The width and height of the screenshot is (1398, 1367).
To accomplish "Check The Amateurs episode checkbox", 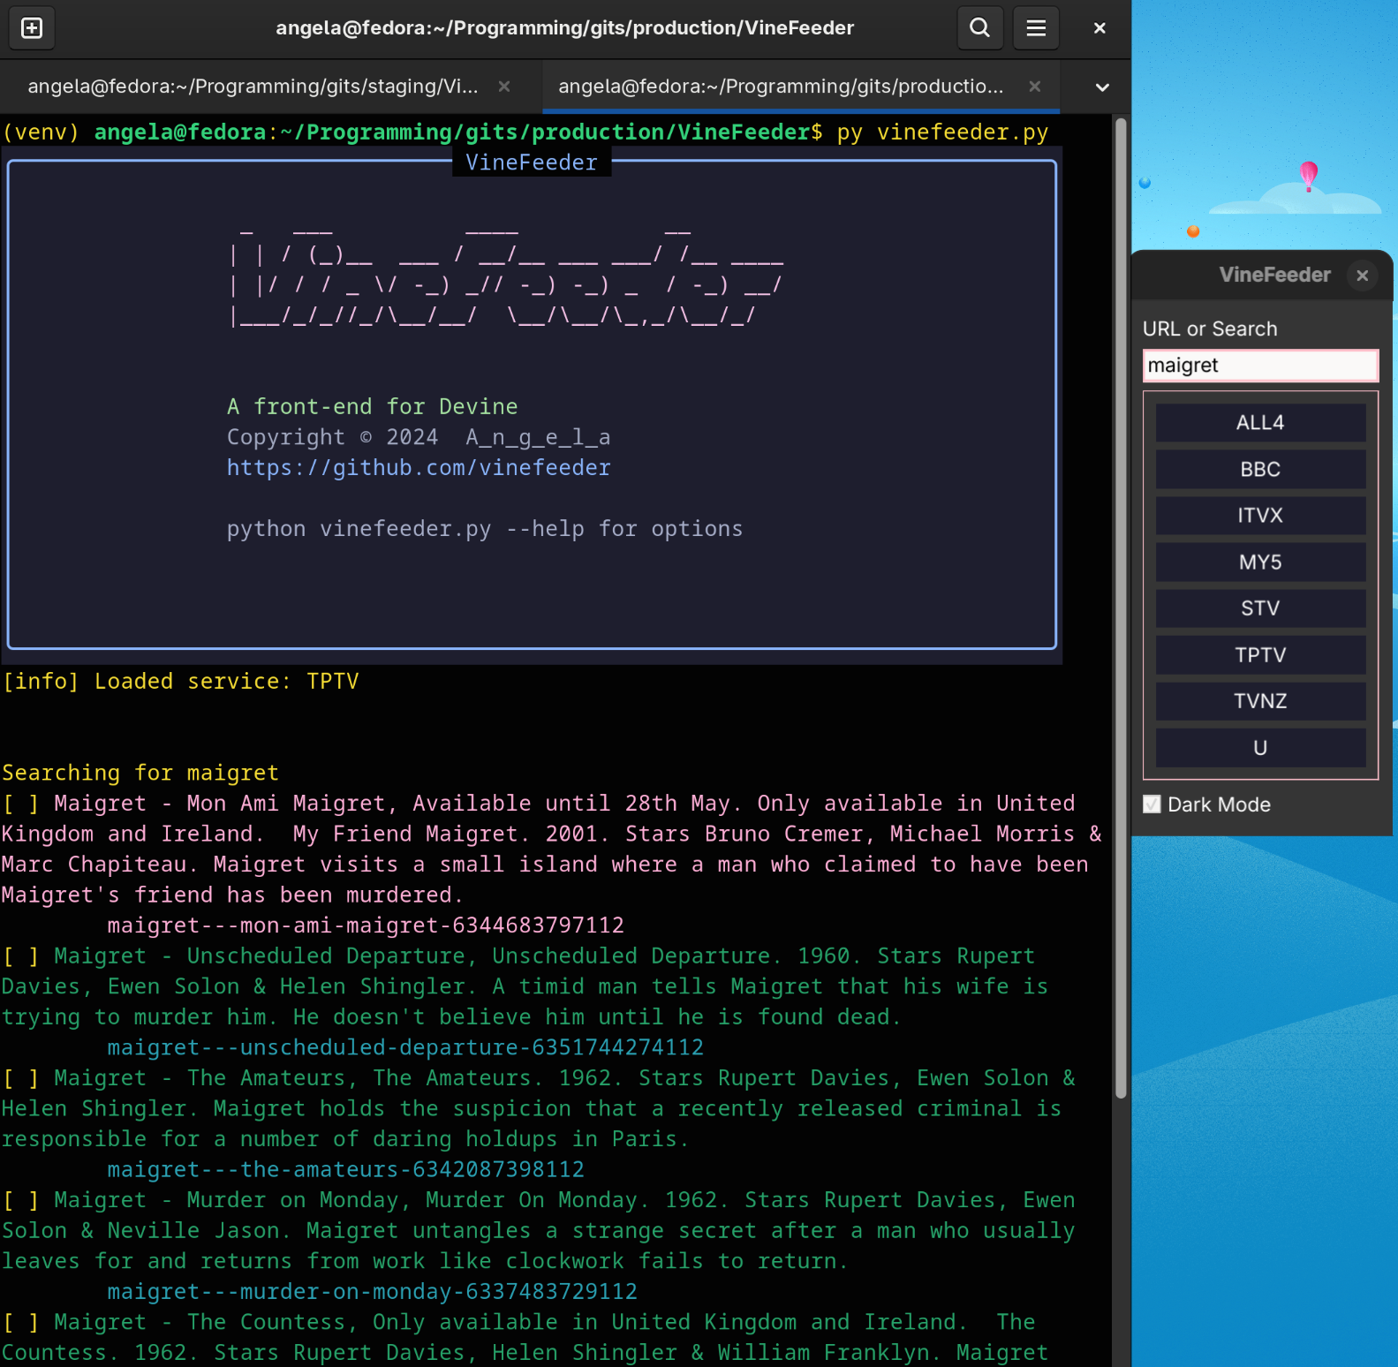I will [x=21, y=1078].
